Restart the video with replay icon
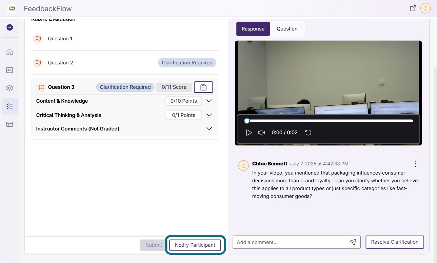 (x=308, y=133)
